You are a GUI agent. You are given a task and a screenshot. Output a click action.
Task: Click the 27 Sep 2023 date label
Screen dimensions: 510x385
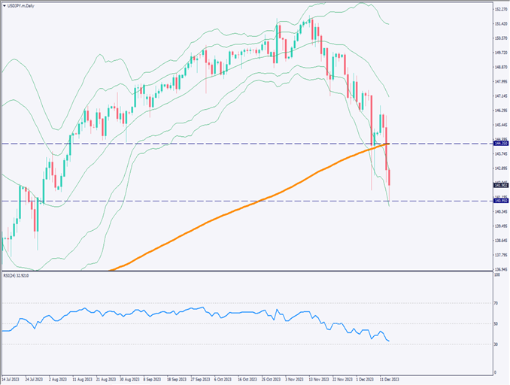(x=204, y=380)
